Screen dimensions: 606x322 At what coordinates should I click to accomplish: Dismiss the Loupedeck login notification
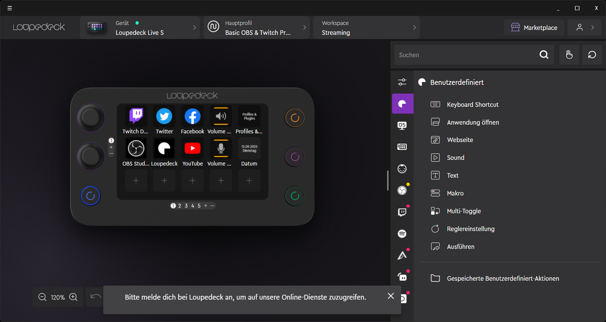pyautogui.click(x=391, y=296)
